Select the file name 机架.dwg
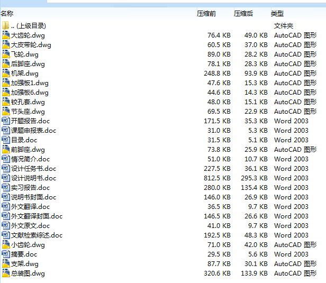326x283 pixels. click(x=25, y=74)
